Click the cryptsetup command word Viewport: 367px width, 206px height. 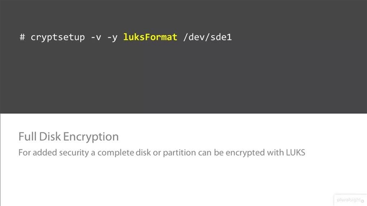tap(58, 37)
